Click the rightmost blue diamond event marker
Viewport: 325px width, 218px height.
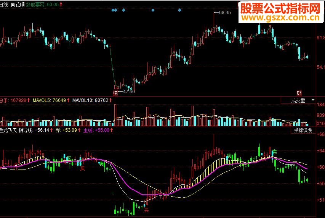pos(179,10)
